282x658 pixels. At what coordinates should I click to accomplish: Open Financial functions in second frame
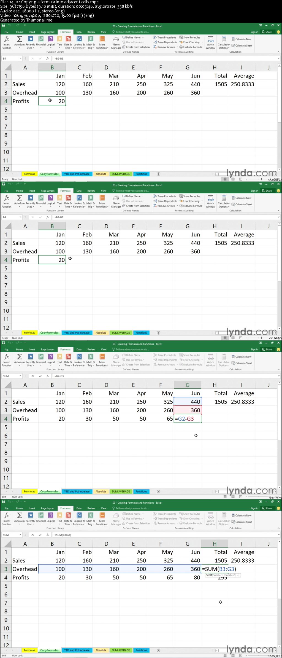pyautogui.click(x=41, y=201)
